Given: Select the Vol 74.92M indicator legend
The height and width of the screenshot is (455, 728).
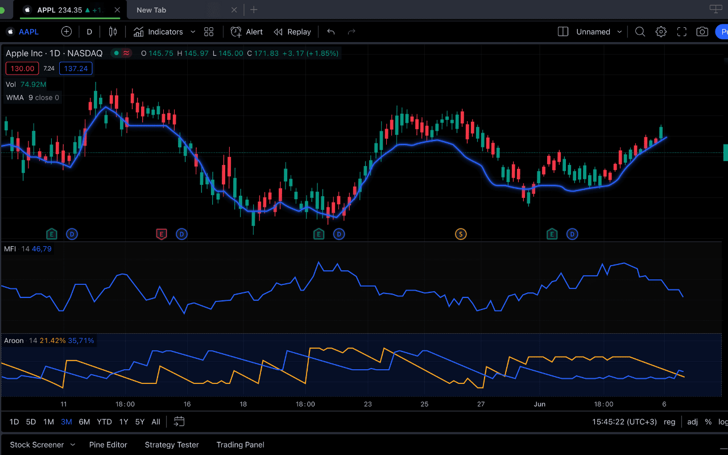Looking at the screenshot, I should 26,84.
